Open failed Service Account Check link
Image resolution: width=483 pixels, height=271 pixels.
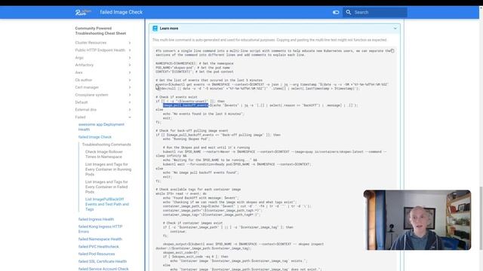[x=103, y=269]
